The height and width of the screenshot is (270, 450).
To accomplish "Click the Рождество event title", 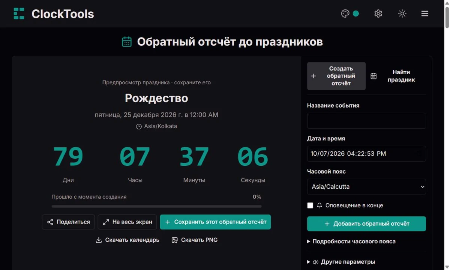I will coord(156,98).
